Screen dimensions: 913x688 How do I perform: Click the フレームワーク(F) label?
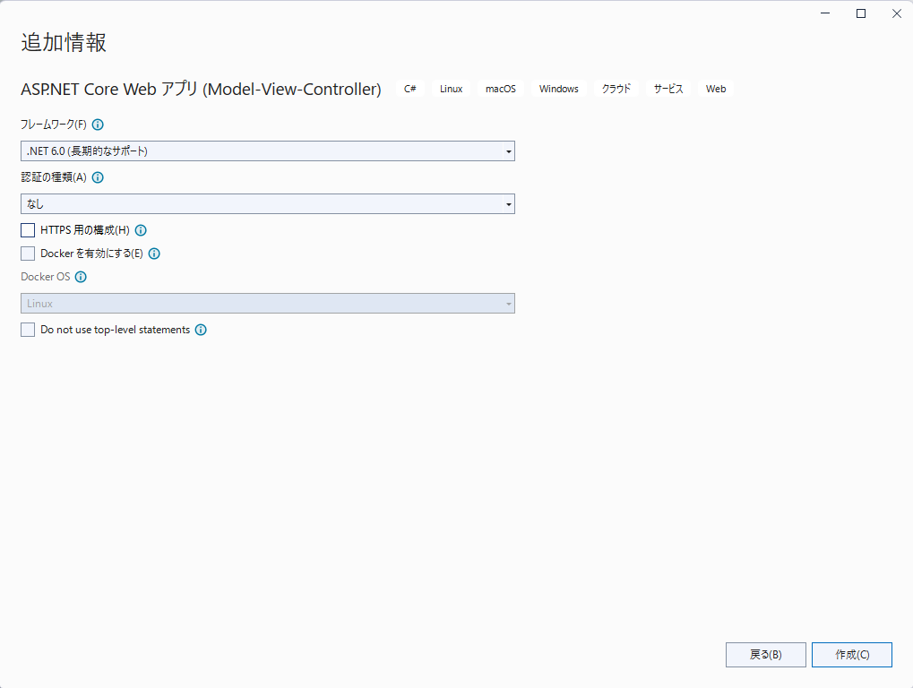click(54, 125)
